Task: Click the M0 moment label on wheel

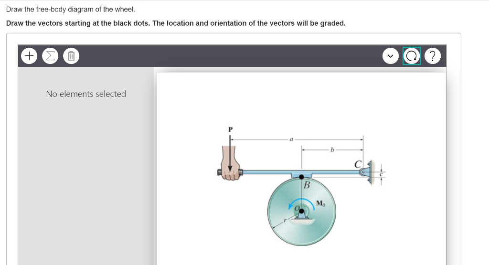Action: pos(320,203)
